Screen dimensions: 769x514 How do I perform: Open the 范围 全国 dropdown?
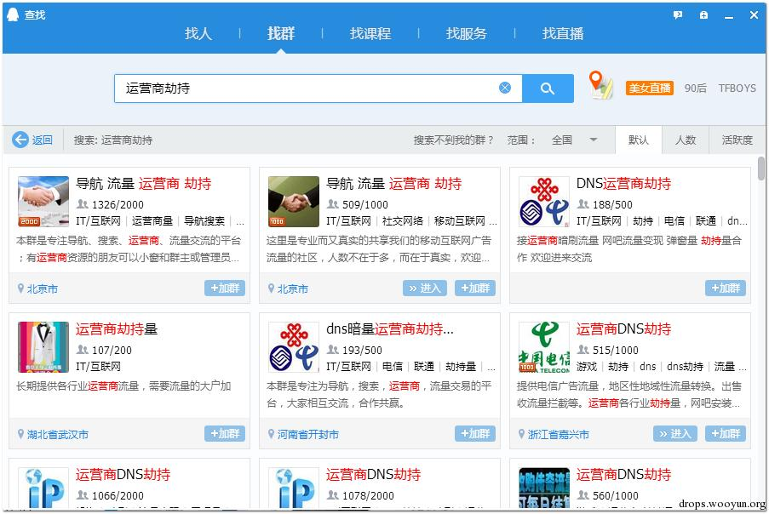click(574, 140)
